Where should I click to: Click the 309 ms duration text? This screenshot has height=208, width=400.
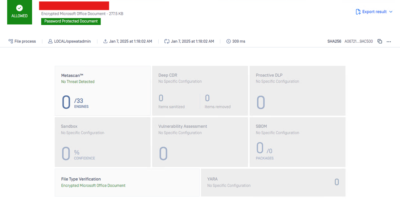click(238, 41)
